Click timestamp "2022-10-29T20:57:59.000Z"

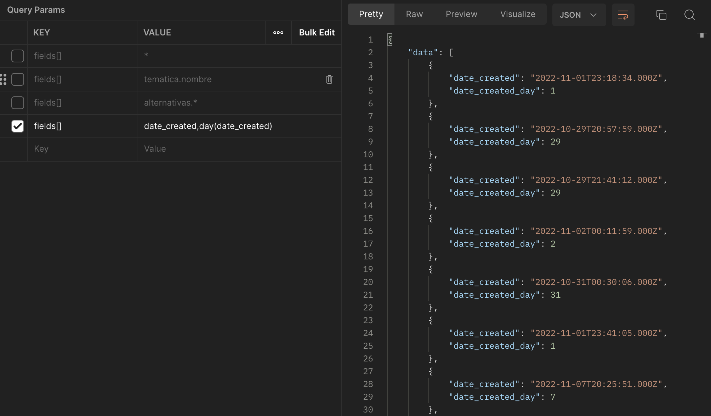point(596,129)
